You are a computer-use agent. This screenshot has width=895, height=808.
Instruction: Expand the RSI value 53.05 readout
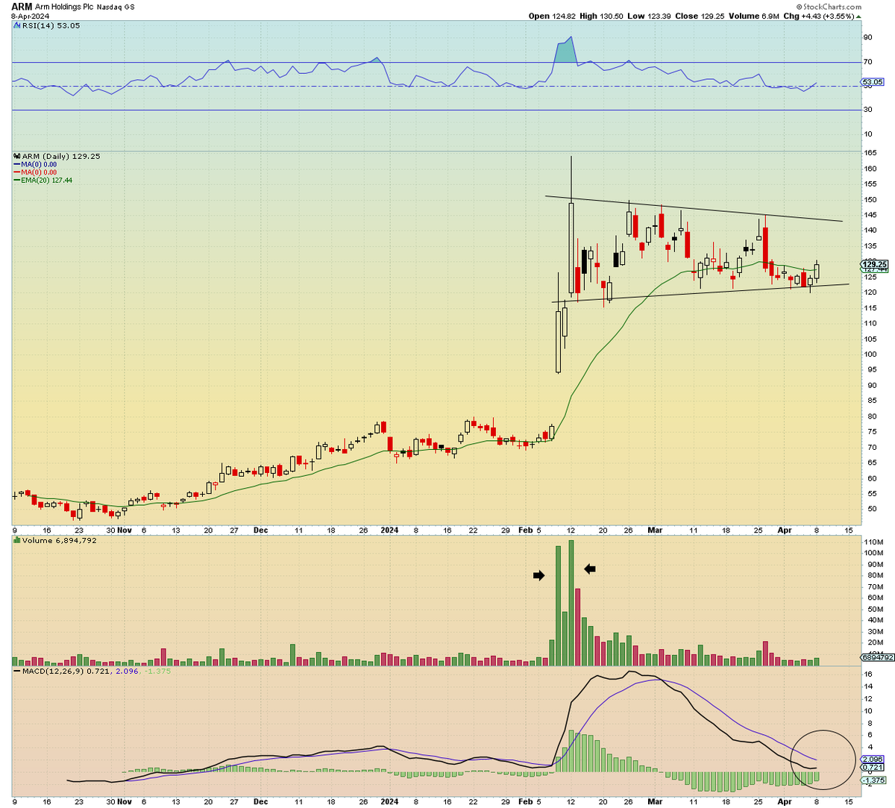tap(69, 24)
